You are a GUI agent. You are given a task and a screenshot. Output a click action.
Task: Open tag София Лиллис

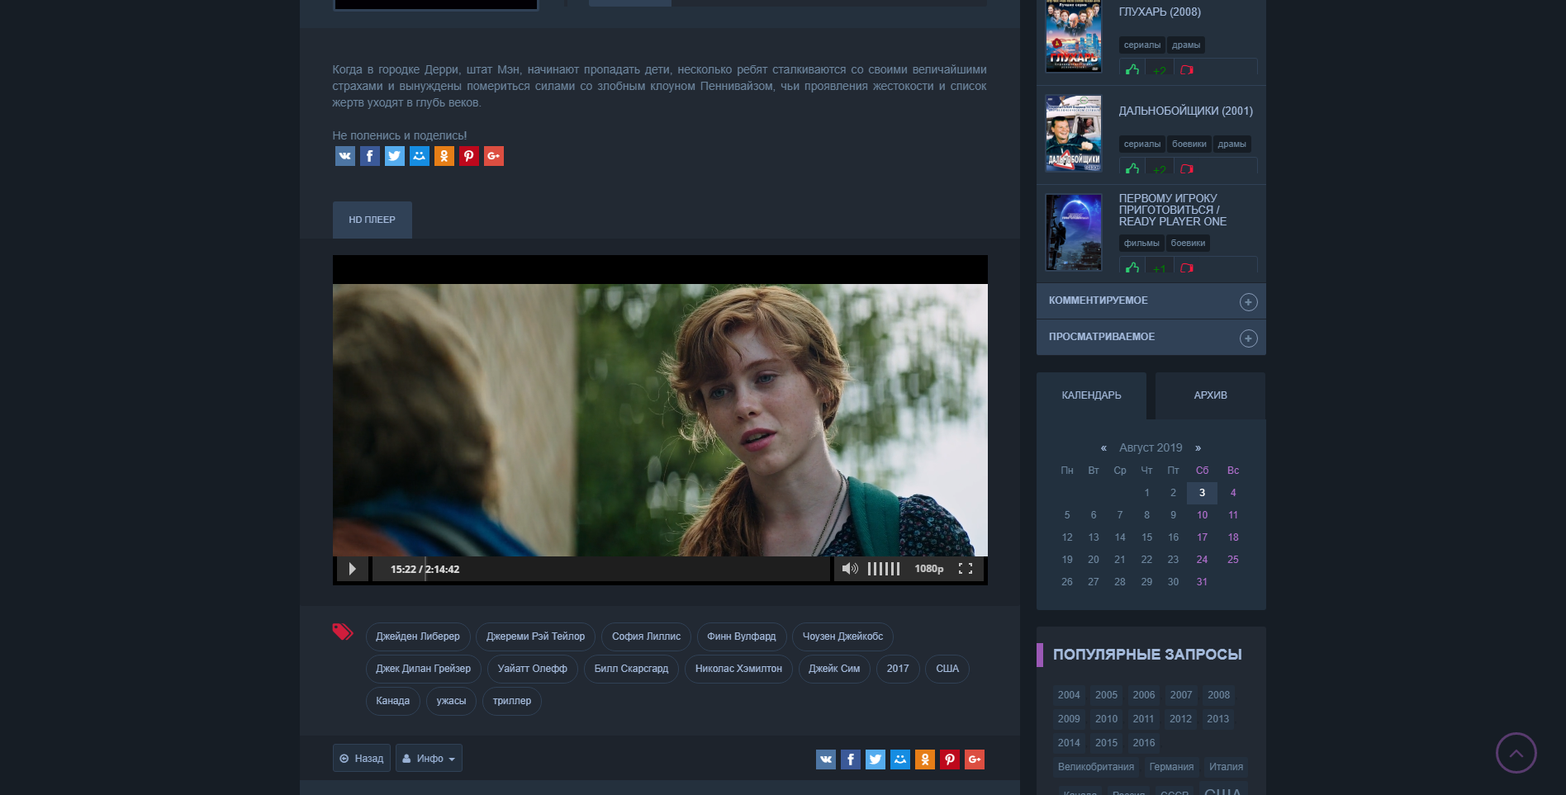(646, 636)
